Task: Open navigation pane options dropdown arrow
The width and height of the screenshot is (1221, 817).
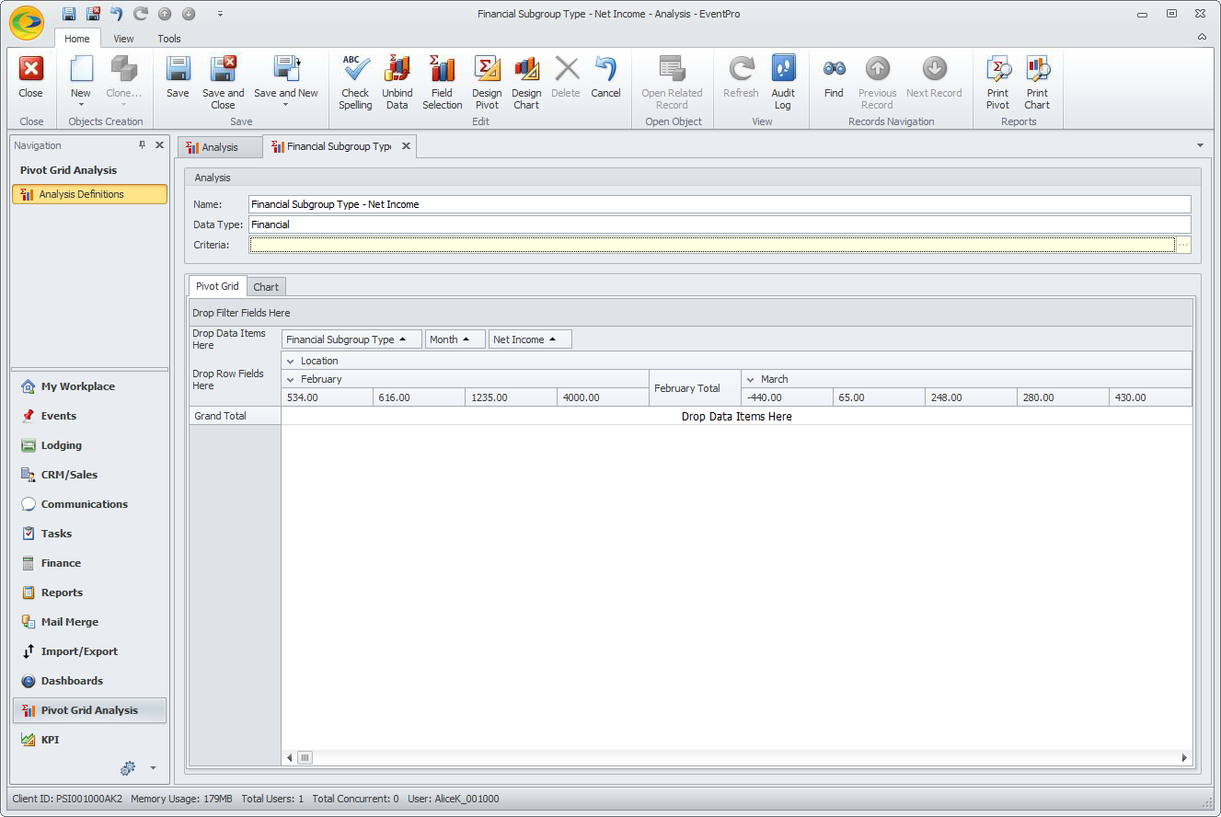Action: pyautogui.click(x=153, y=768)
